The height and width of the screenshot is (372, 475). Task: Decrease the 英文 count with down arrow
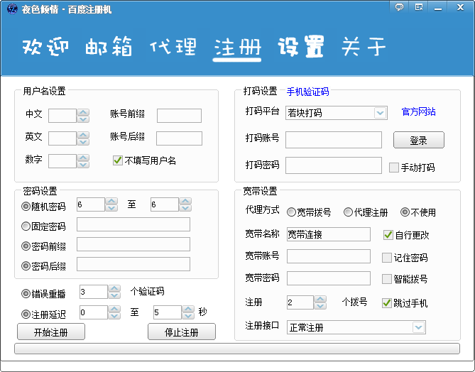tap(83, 142)
